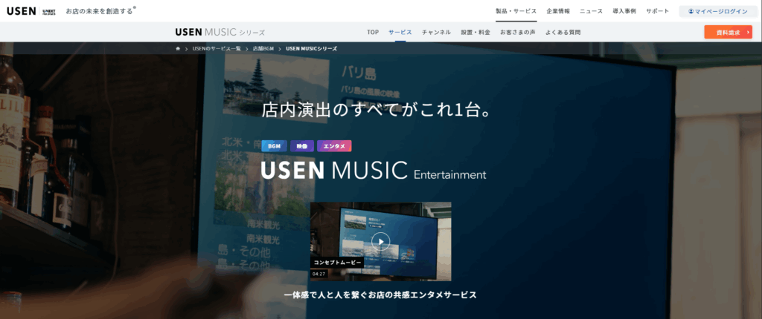
Task: Open 企業情報 menu
Action: click(x=558, y=11)
